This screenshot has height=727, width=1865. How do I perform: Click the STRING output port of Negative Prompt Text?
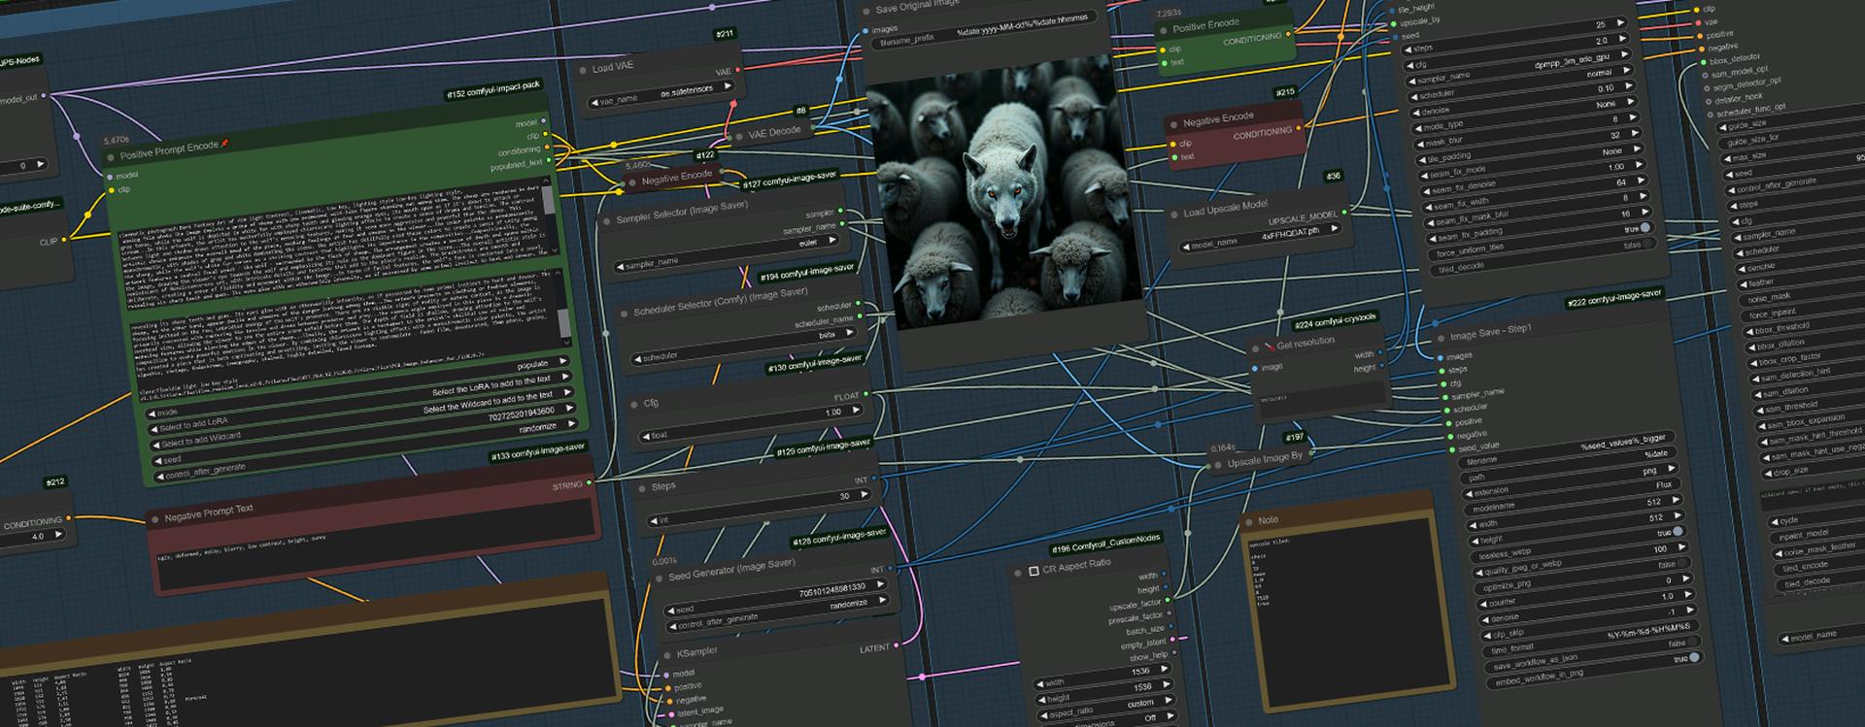pyautogui.click(x=590, y=482)
